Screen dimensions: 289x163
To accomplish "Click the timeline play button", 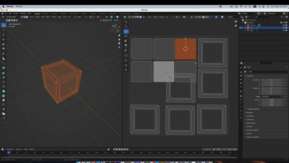I will (122, 149).
